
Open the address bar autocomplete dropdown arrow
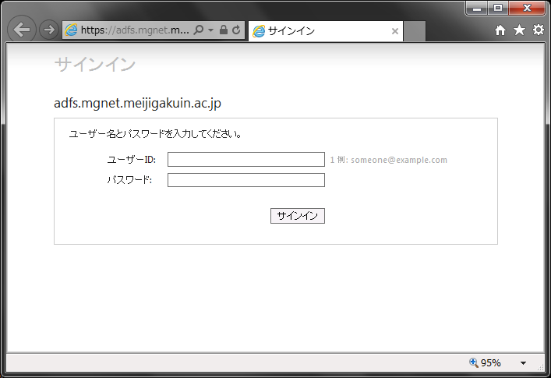(211, 30)
